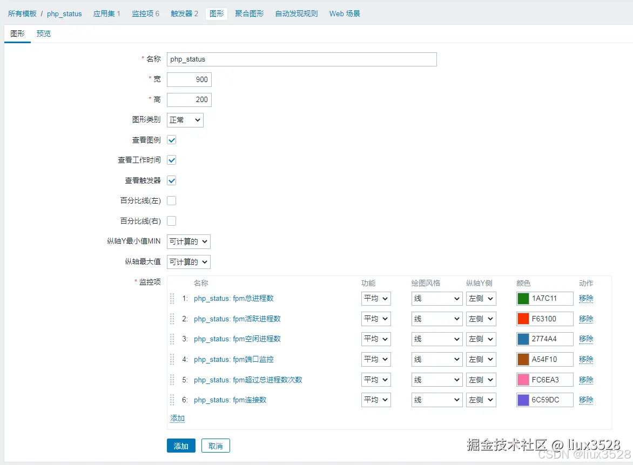Uncheck the 查看图例 checkbox

coord(171,139)
